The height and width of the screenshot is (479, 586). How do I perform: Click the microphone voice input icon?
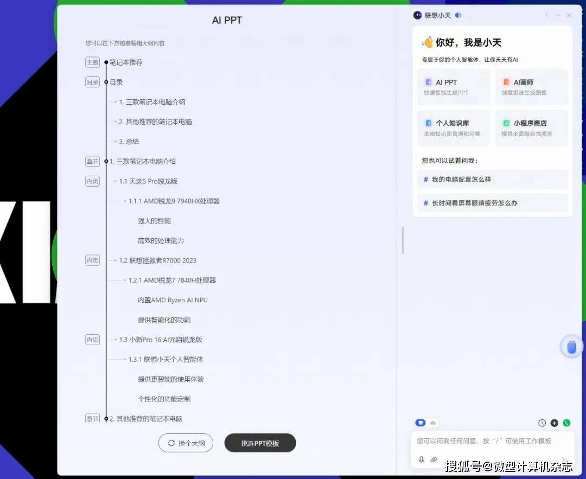coord(421,460)
